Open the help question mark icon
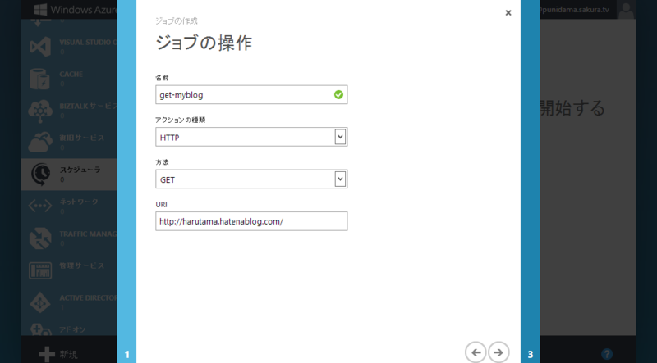 tap(607, 354)
